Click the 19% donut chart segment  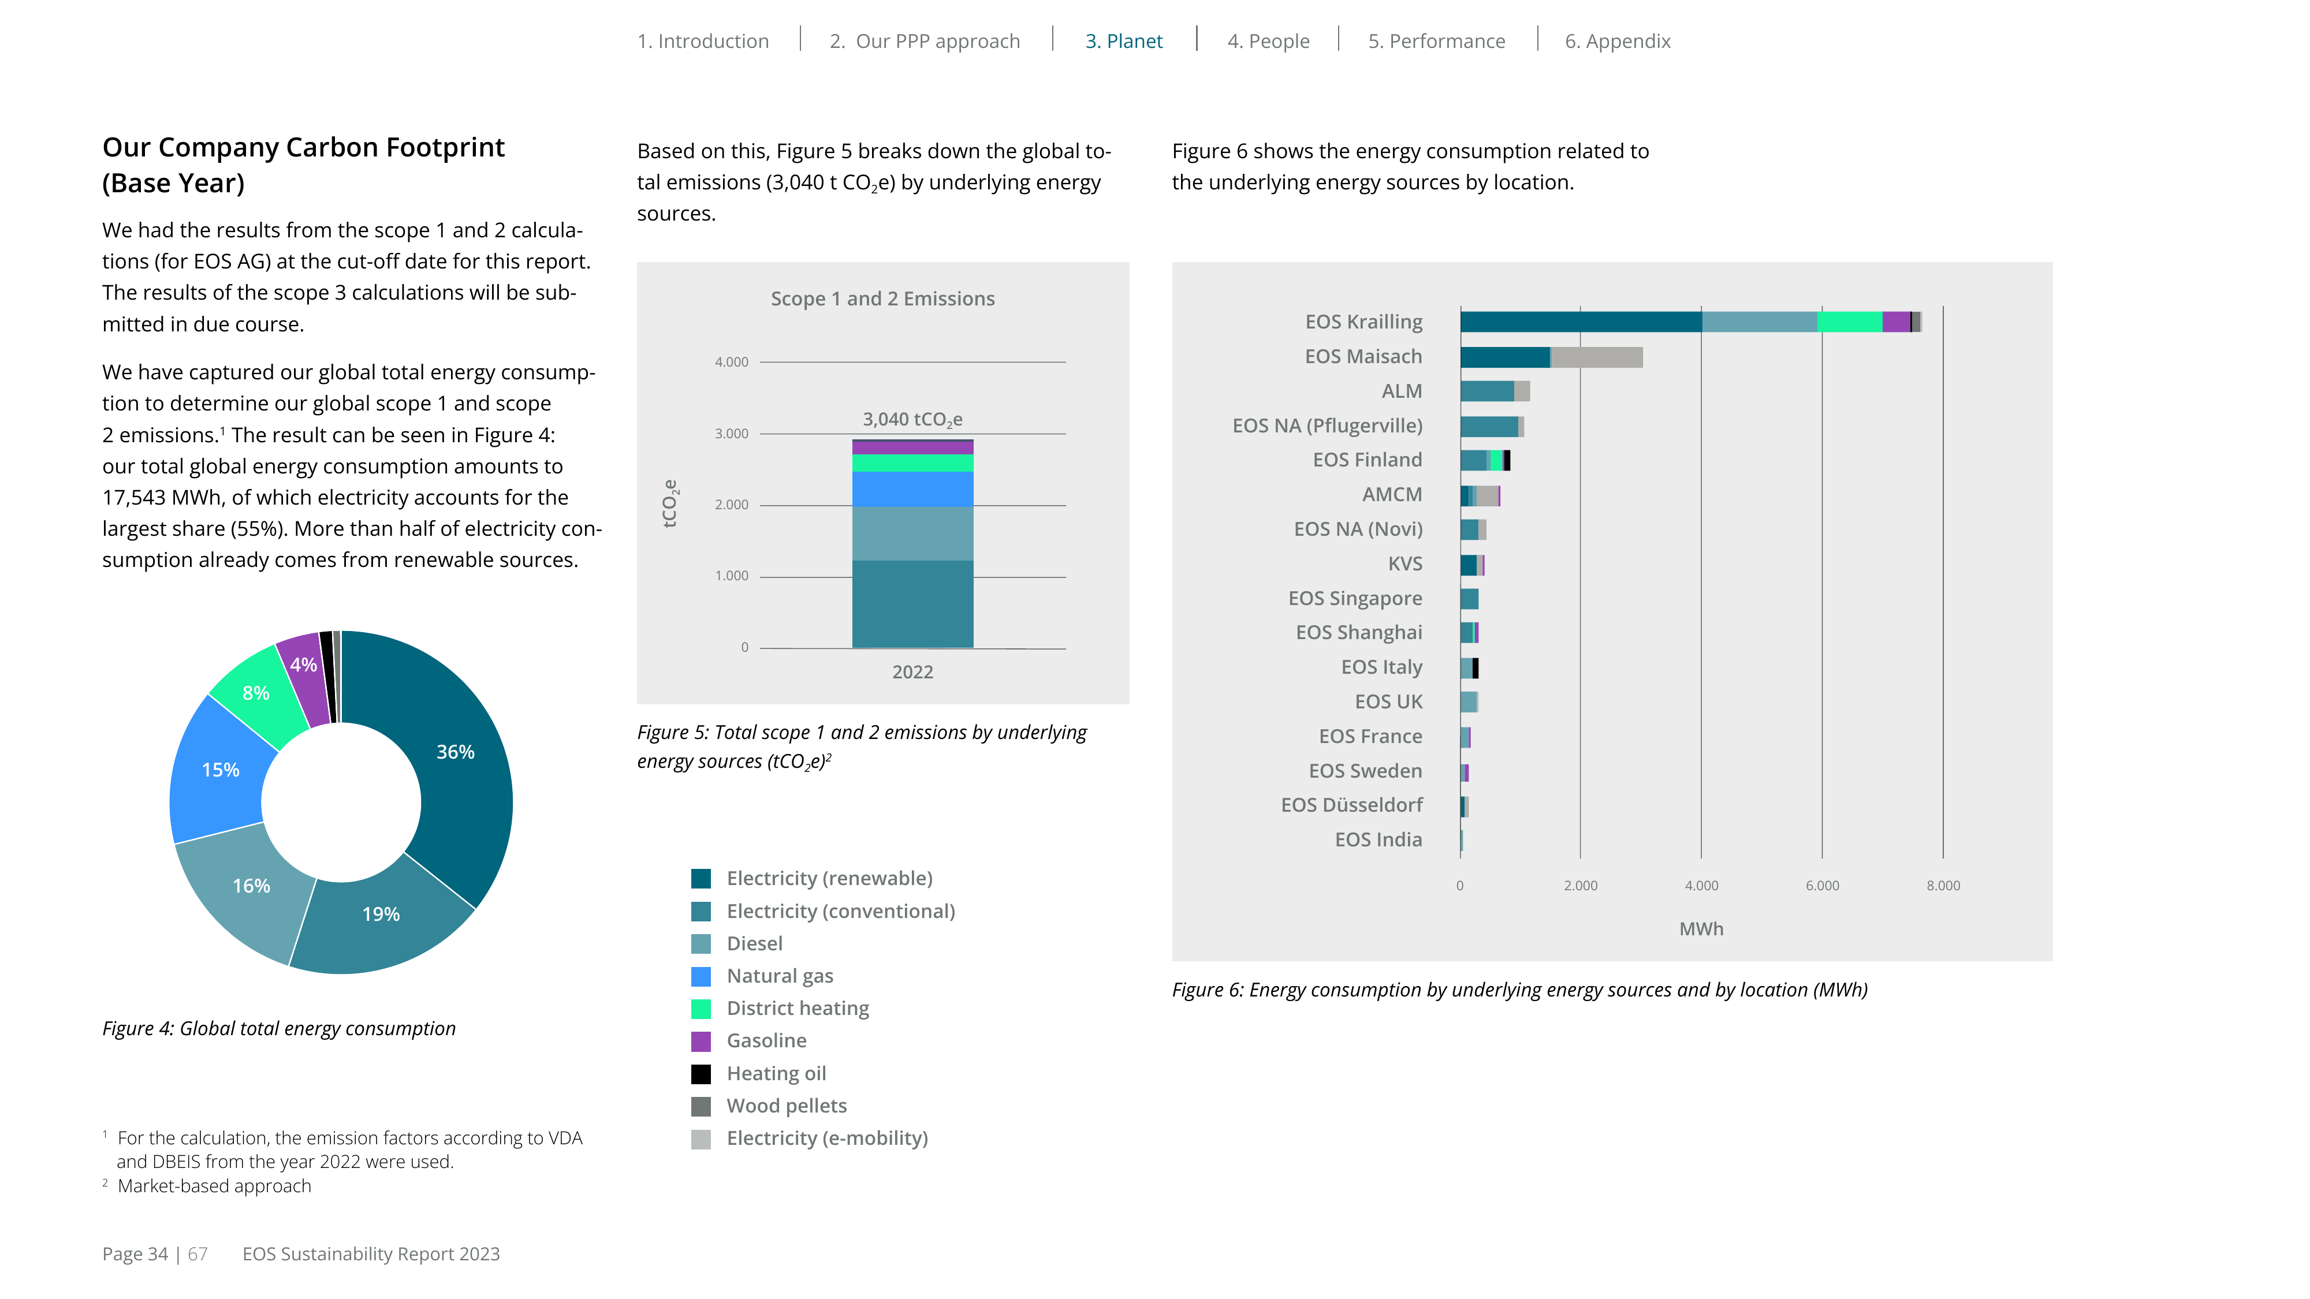[381, 914]
